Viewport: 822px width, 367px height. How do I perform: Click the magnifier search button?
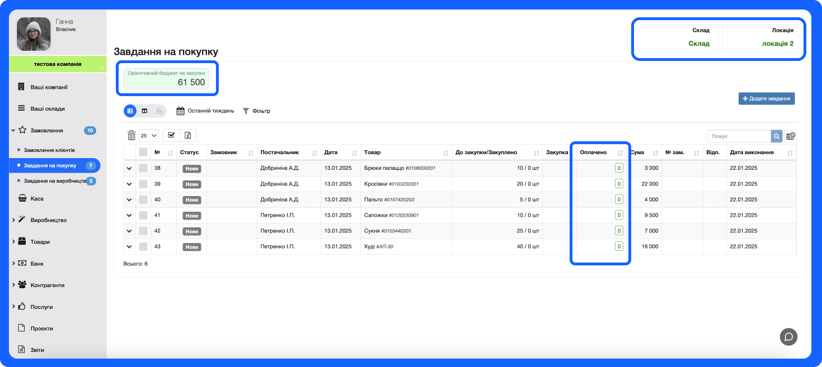tap(777, 136)
